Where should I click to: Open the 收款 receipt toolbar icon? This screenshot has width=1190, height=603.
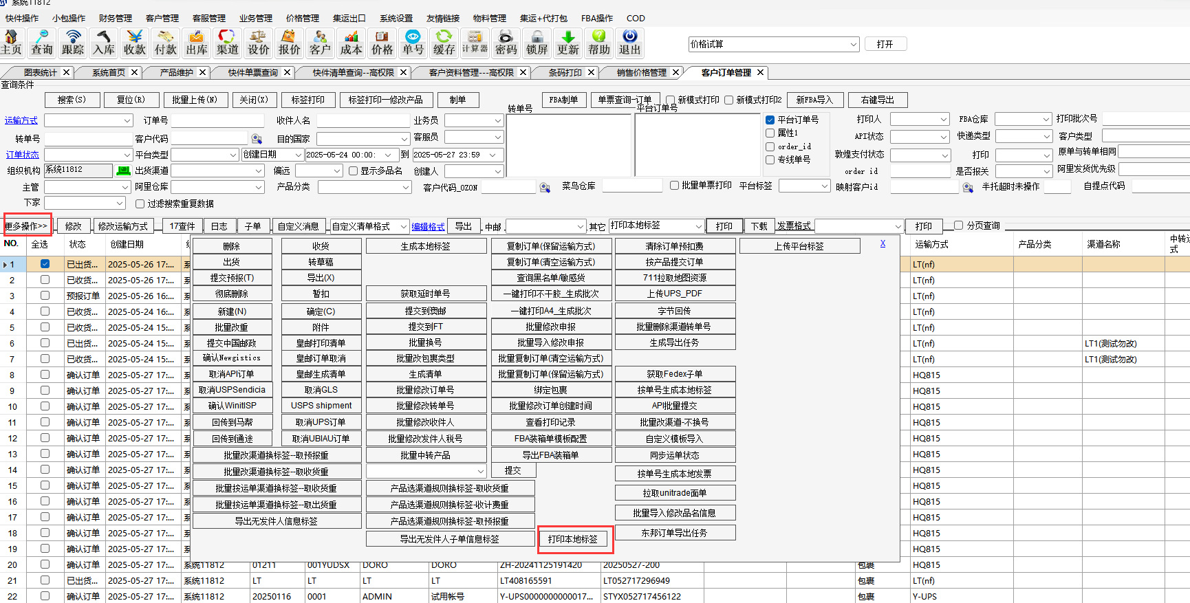pos(135,43)
